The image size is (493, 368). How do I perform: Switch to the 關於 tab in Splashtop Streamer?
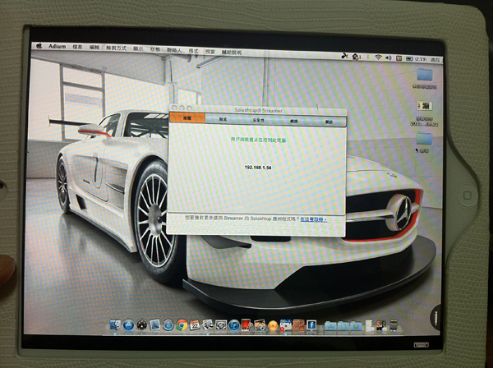(x=329, y=122)
